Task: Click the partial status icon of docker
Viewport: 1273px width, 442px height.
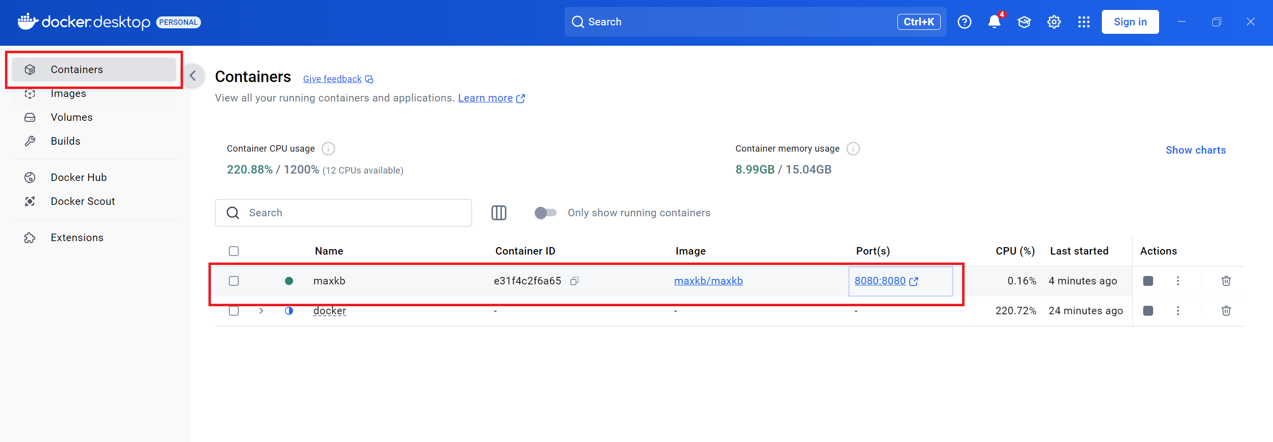Action: pos(289,311)
